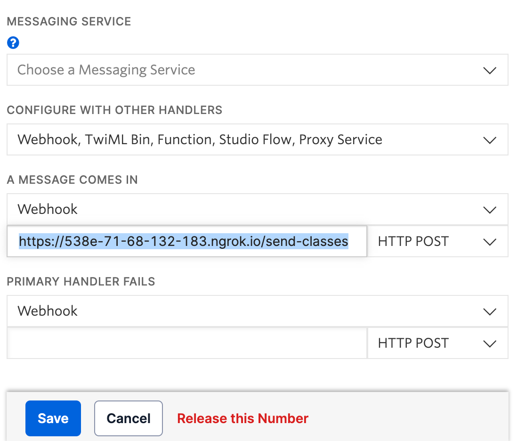Click the Cancel button

pos(129,418)
